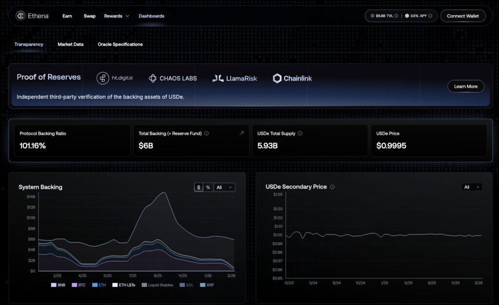The width and height of the screenshot is (499, 305).
Task: Click info icon beside USDe Total Supply
Action: click(300, 133)
